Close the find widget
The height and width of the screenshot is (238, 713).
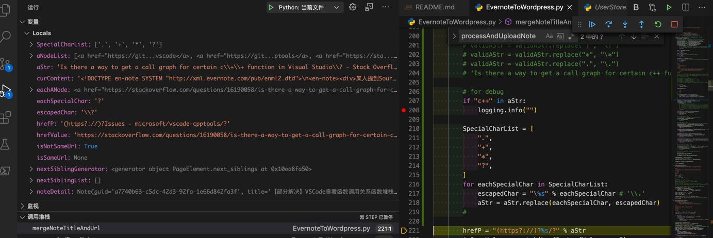point(656,37)
